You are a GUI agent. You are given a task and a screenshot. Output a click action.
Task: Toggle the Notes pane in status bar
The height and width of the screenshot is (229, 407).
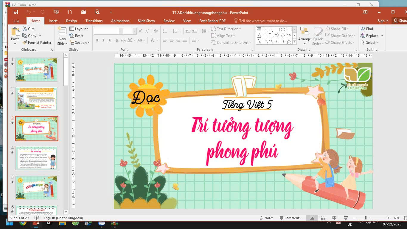coord(266,218)
